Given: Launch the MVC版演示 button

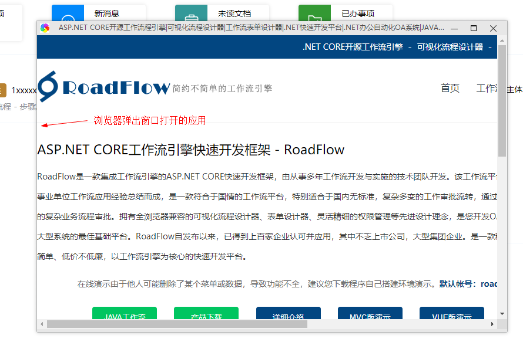Looking at the screenshot, I should 370,313.
